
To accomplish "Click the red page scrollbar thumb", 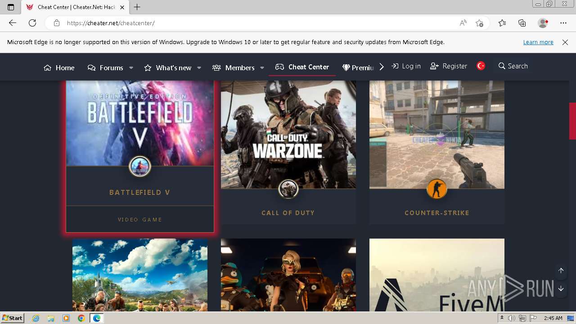I will pos(572,121).
